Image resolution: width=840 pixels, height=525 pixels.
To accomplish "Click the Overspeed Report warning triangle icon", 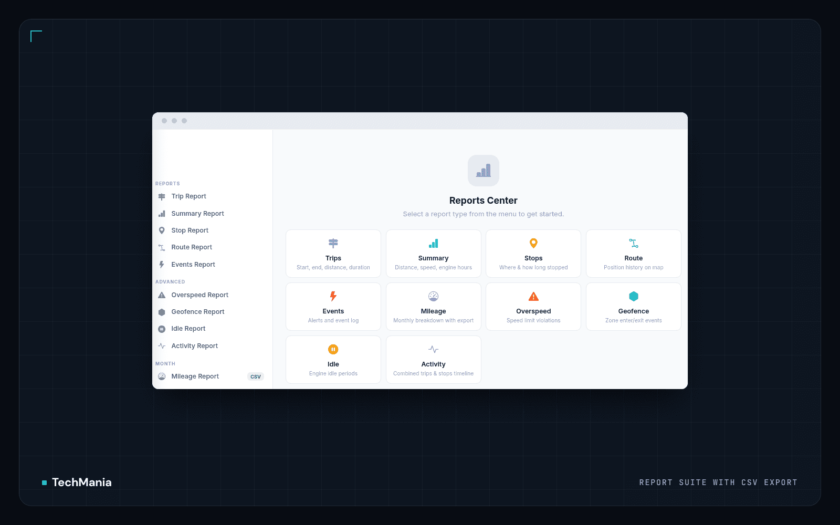I will point(162,295).
